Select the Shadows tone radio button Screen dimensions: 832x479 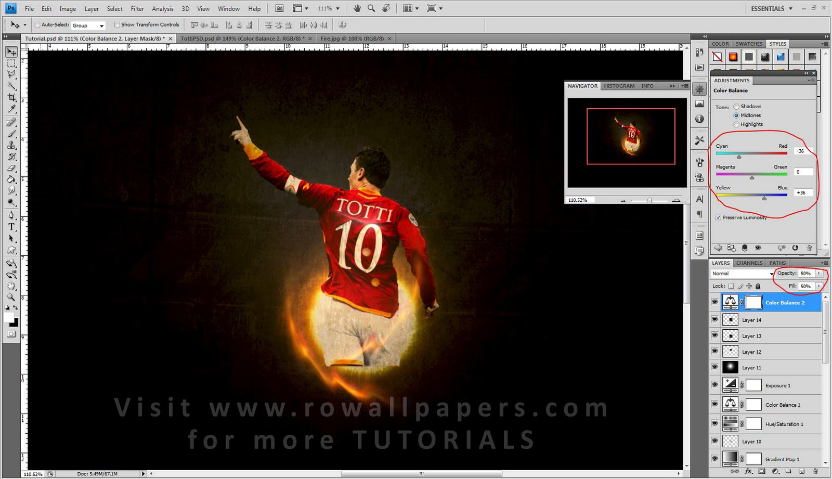(x=736, y=107)
